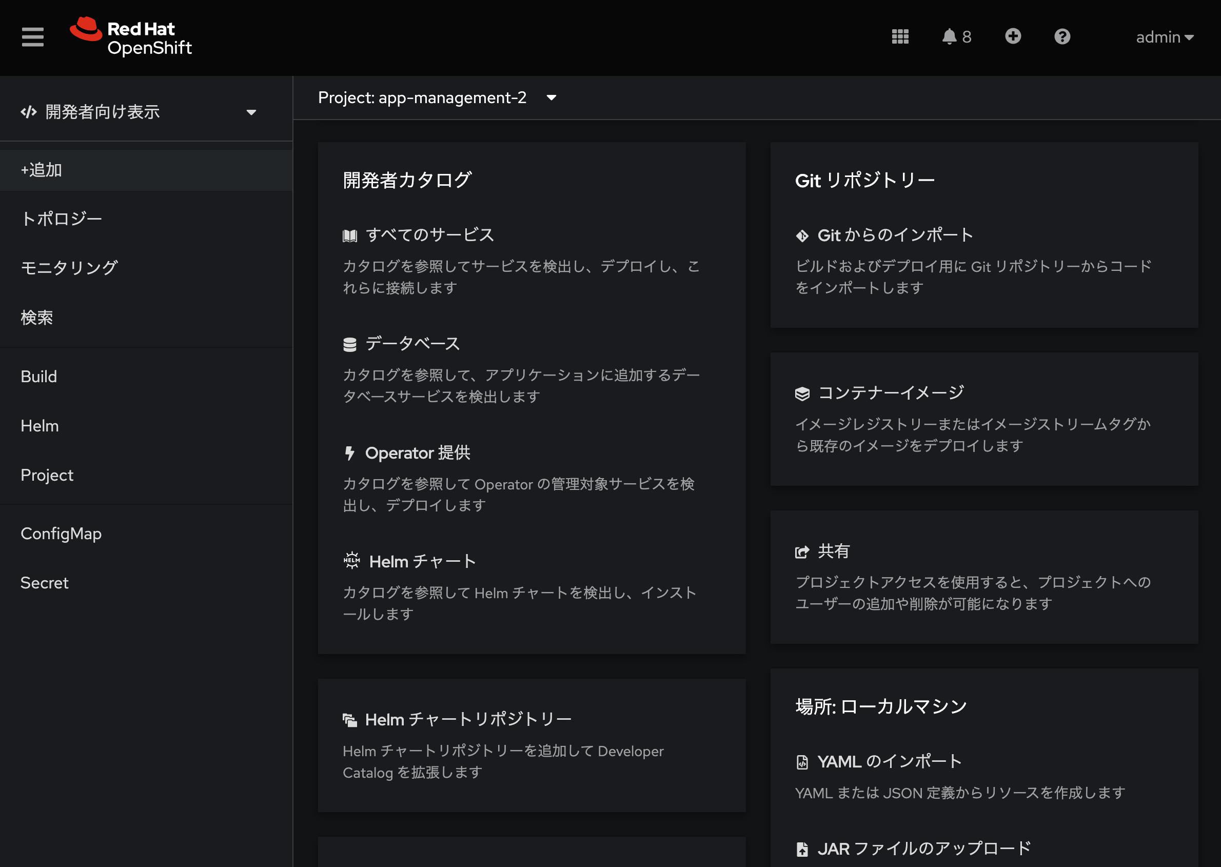Click the すべてのサービス catalog icon
1221x867 pixels.
[350, 236]
